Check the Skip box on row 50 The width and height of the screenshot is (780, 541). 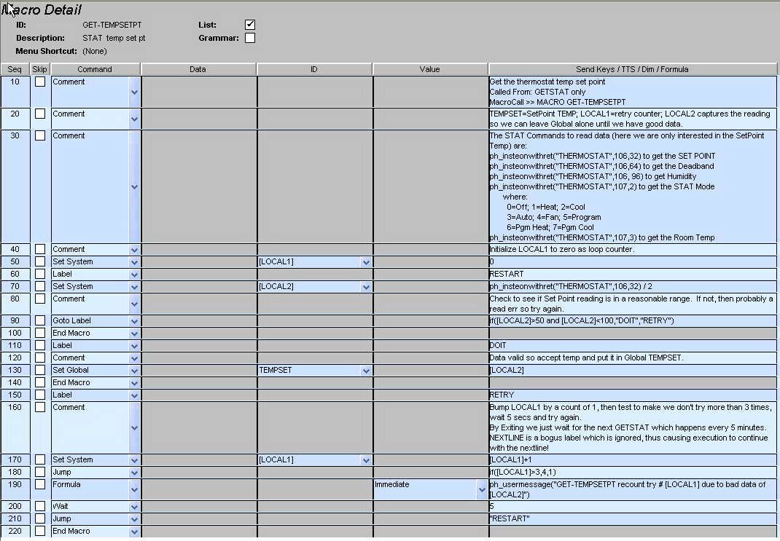(40, 261)
